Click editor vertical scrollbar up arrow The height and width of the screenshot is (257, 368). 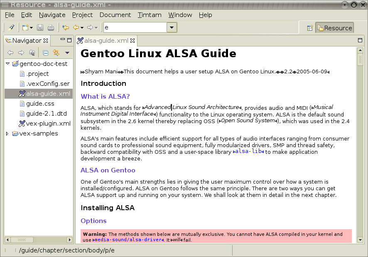[360, 50]
